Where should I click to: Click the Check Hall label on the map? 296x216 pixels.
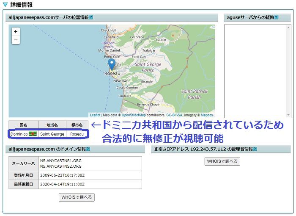108,30
